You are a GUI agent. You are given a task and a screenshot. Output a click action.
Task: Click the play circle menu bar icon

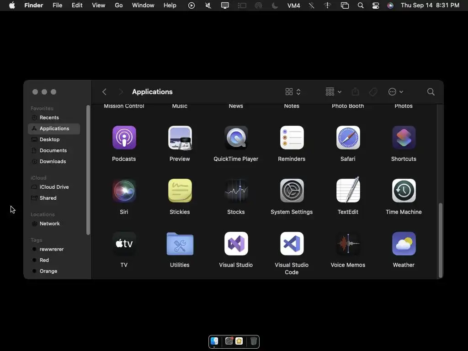click(x=191, y=5)
